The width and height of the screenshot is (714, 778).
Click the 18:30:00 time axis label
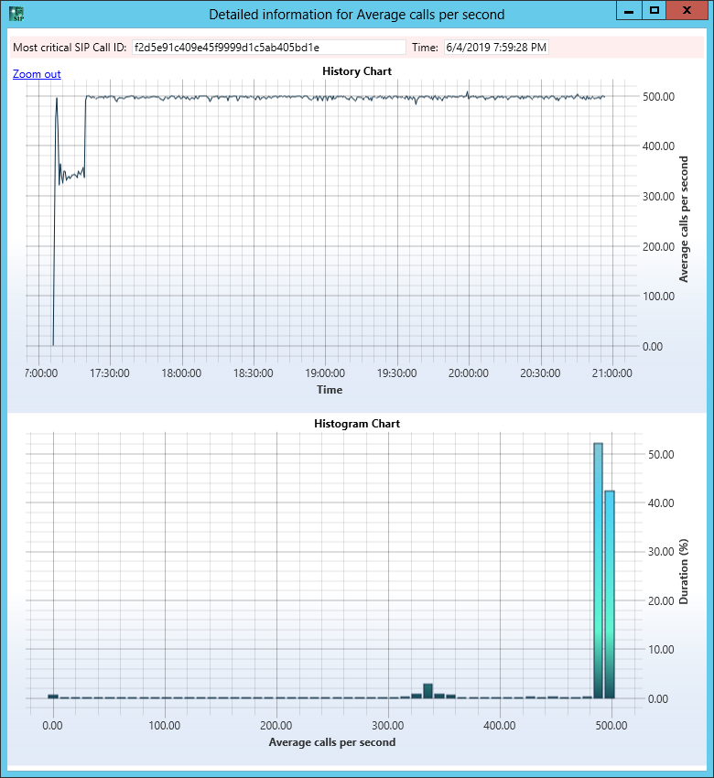click(x=253, y=373)
